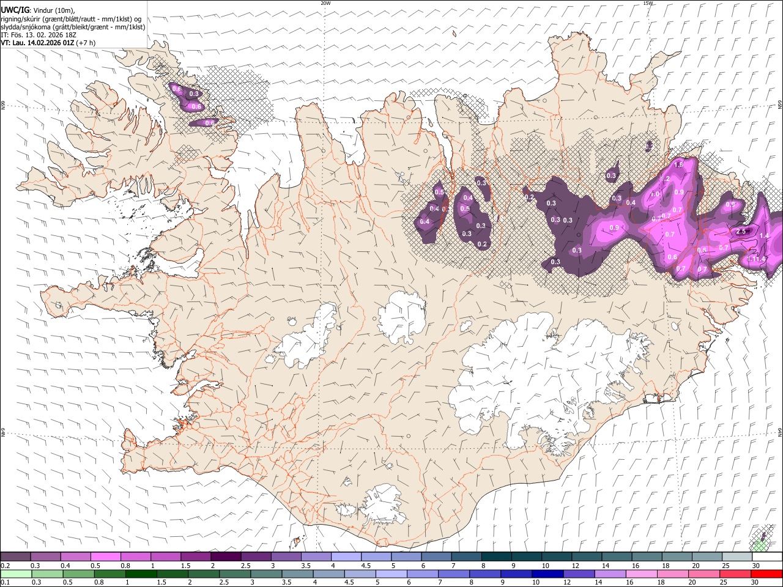Select the valid time line VT: Lau. 14.02.2026 01Z
Viewport: 783px width, 587px height.
pos(38,43)
